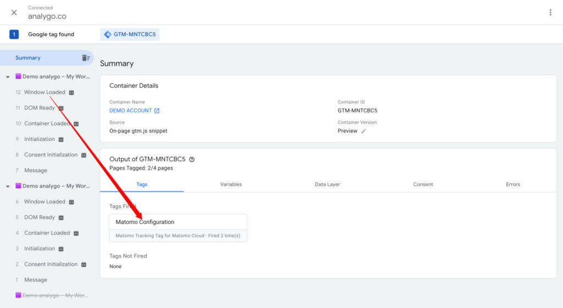
Task: Switch to the Data Layer tab
Action: coord(327,184)
